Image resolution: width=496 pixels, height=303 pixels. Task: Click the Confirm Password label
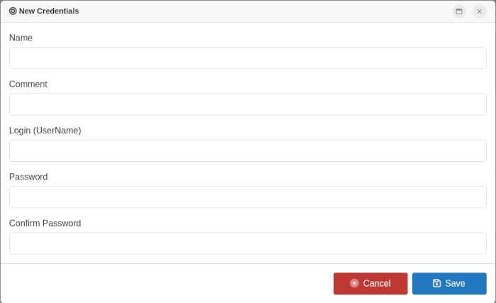[45, 224]
